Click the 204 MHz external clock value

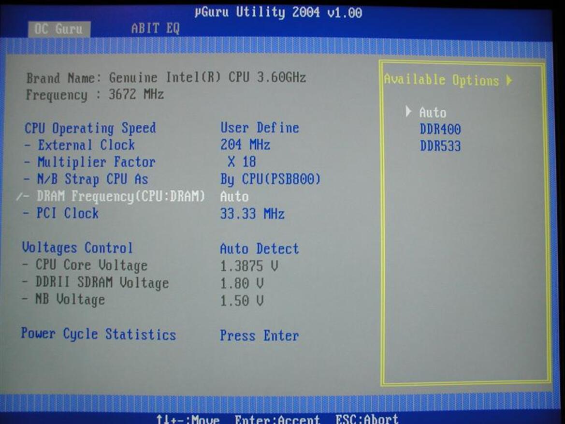[x=246, y=145]
